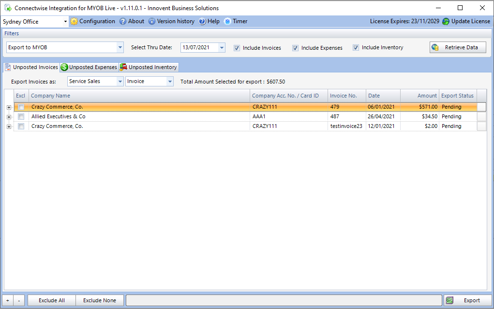Click the $2.00 amount cell
Image resolution: width=494 pixels, height=309 pixels.
pos(419,126)
